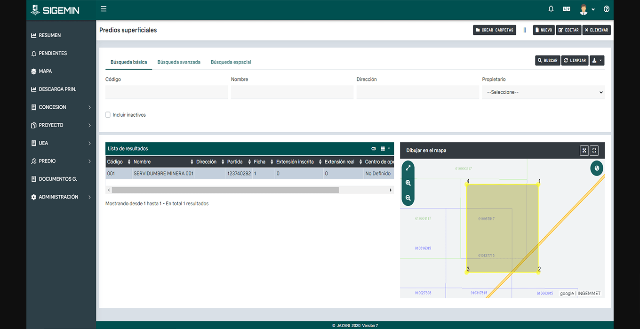Click the UEA list icon
This screenshot has width=640, height=329.
[33, 143]
